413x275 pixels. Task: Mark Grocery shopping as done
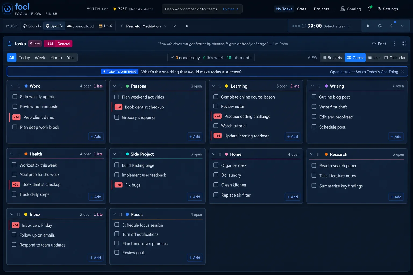(117, 117)
